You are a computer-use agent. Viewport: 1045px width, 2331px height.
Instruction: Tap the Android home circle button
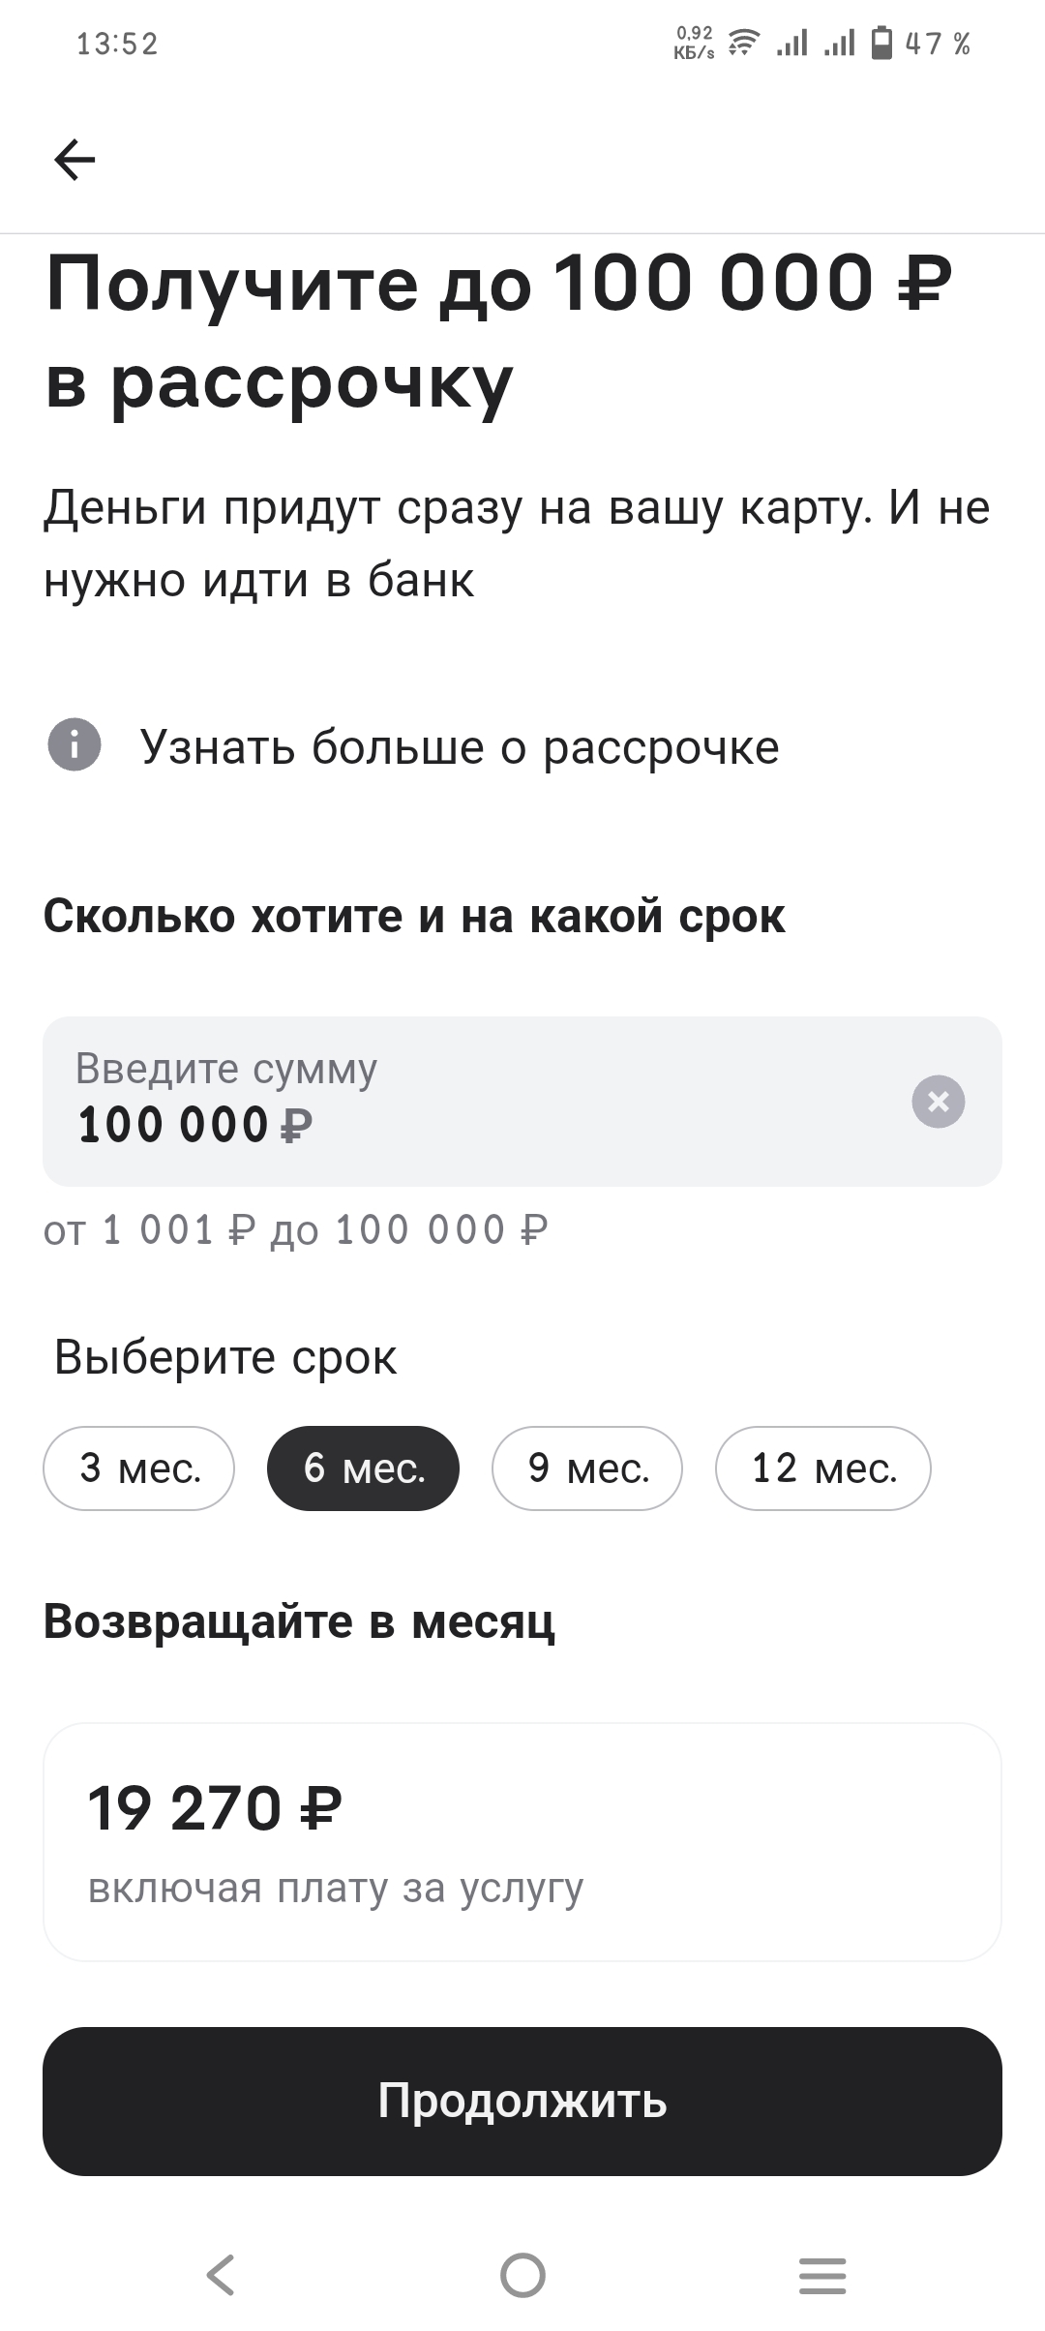[x=522, y=2275]
